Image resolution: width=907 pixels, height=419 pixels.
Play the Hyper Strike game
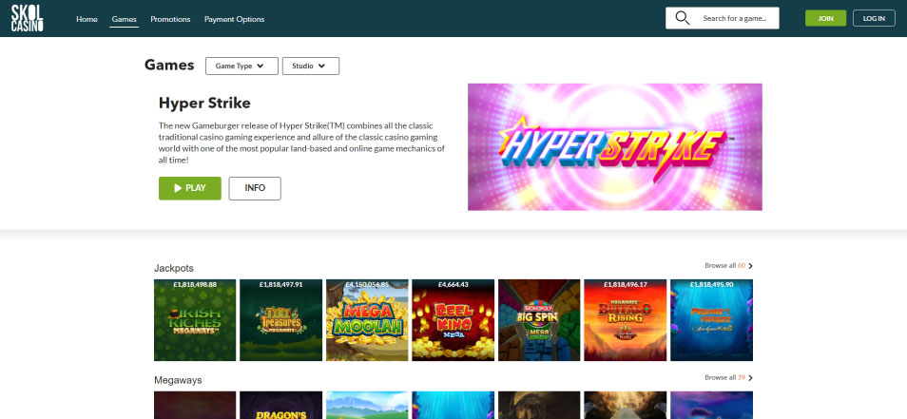(190, 188)
